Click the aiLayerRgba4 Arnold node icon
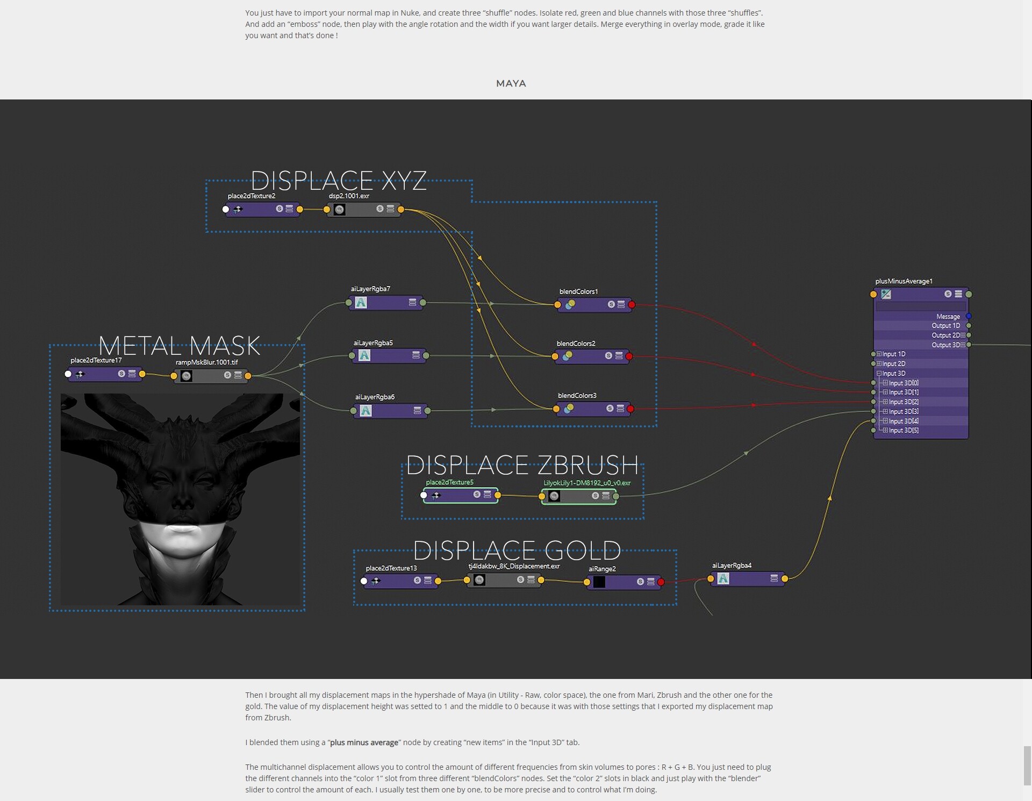The height and width of the screenshot is (801, 1032). pos(723,578)
